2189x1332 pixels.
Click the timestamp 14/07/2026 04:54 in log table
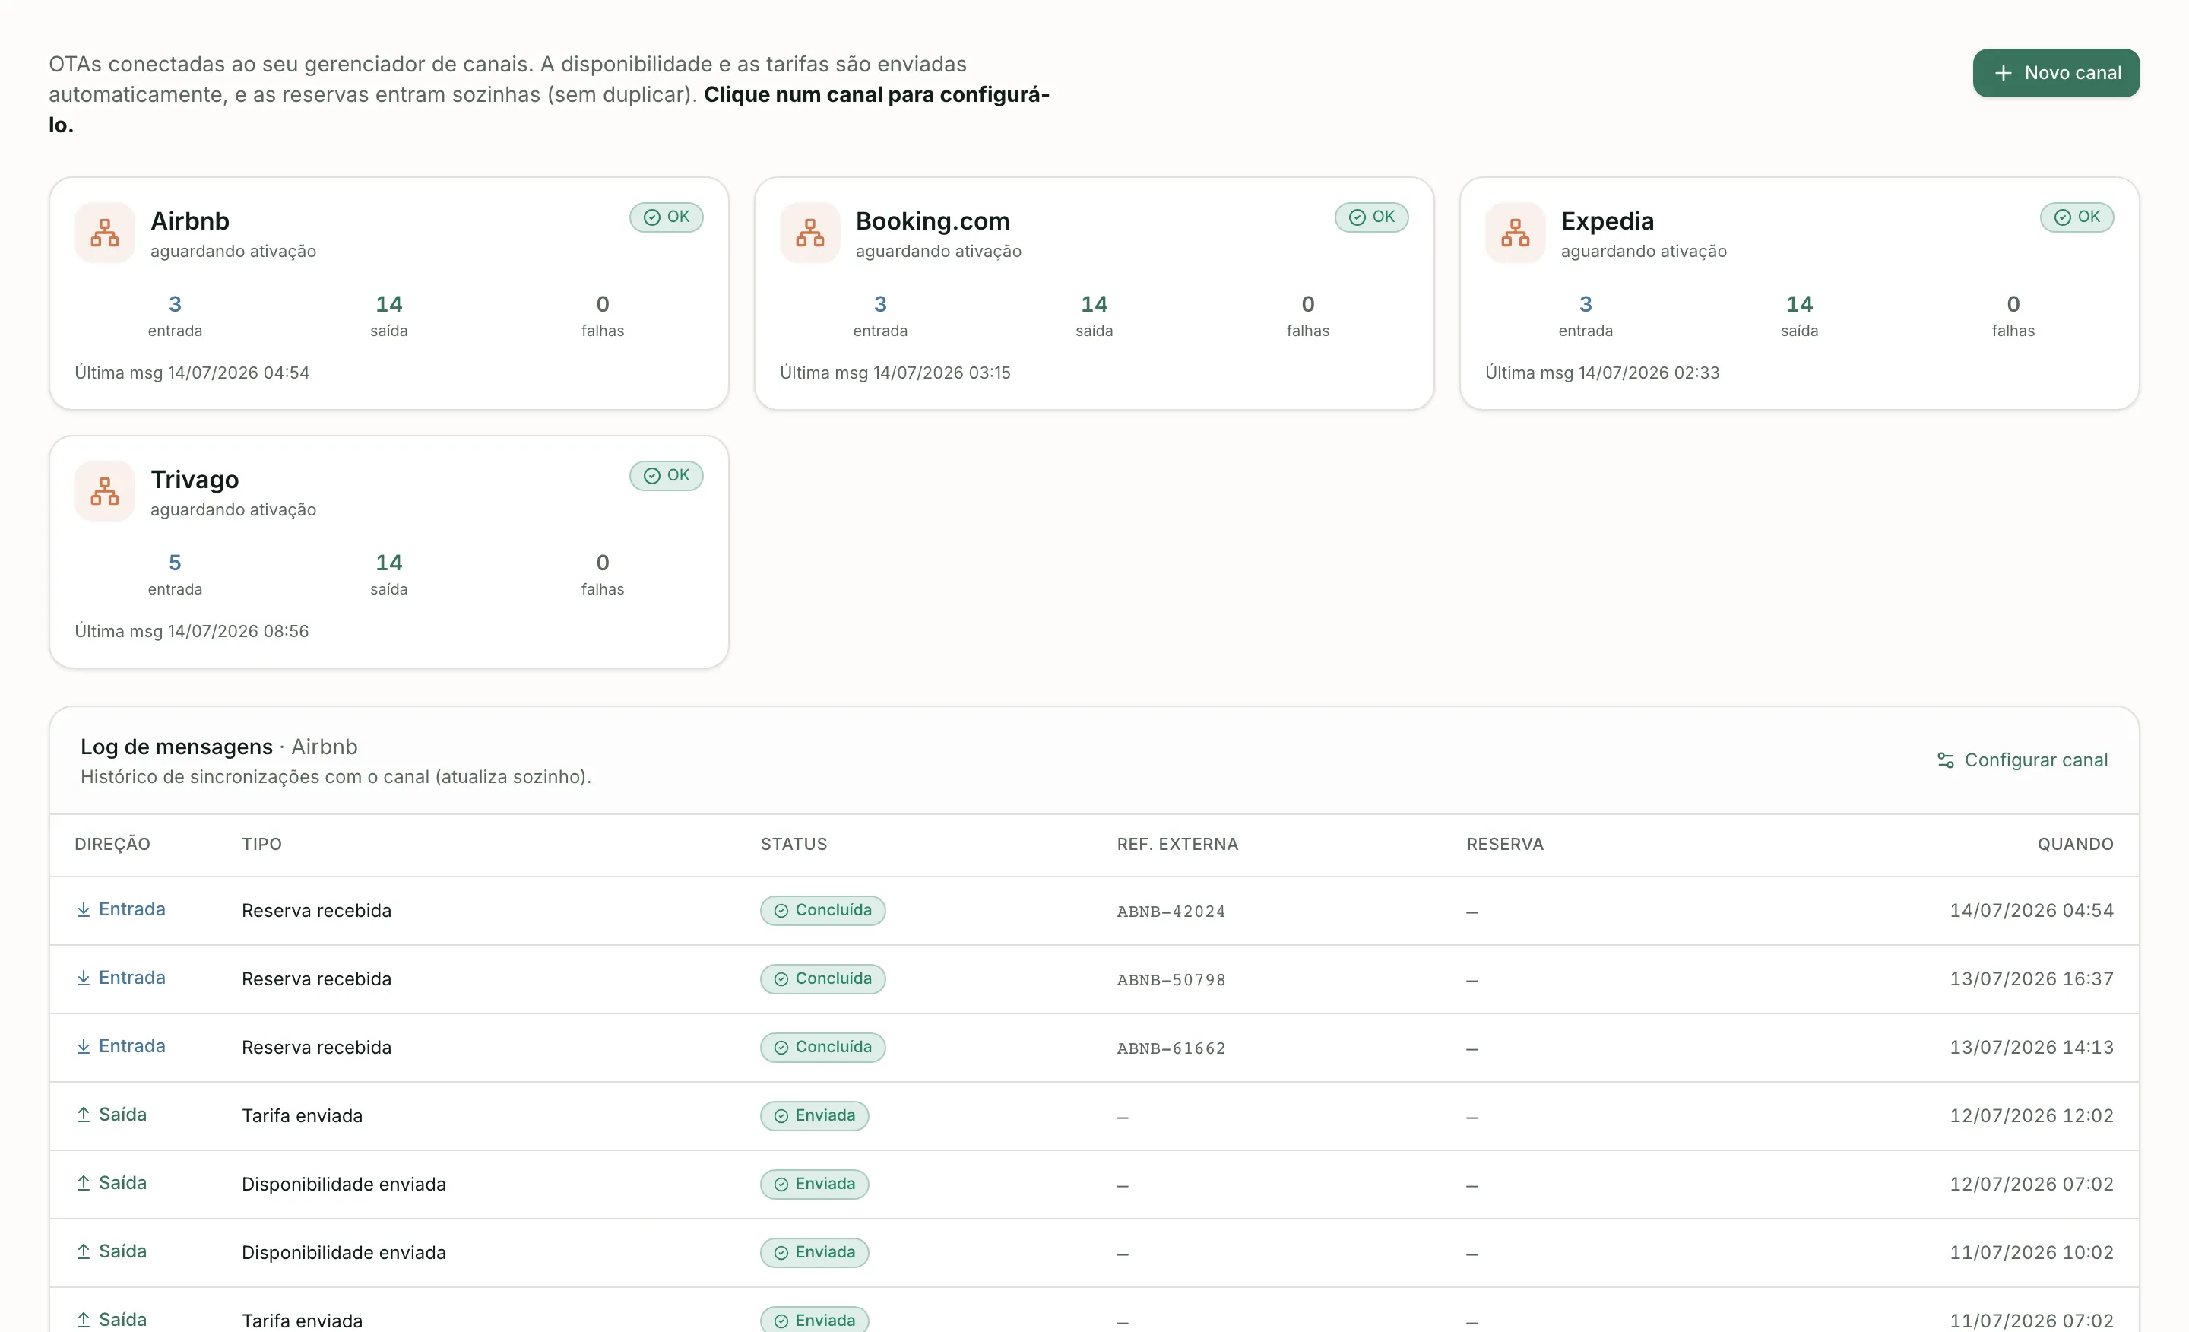2032,910
